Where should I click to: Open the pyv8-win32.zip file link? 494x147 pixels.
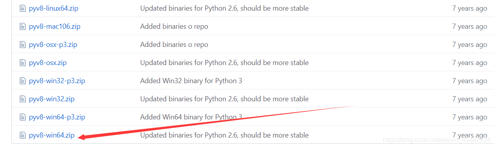(x=52, y=99)
